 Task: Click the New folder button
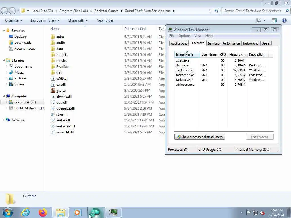coord(105,20)
